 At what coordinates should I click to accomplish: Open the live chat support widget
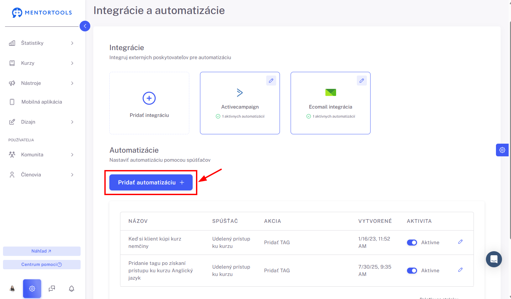tap(494, 259)
